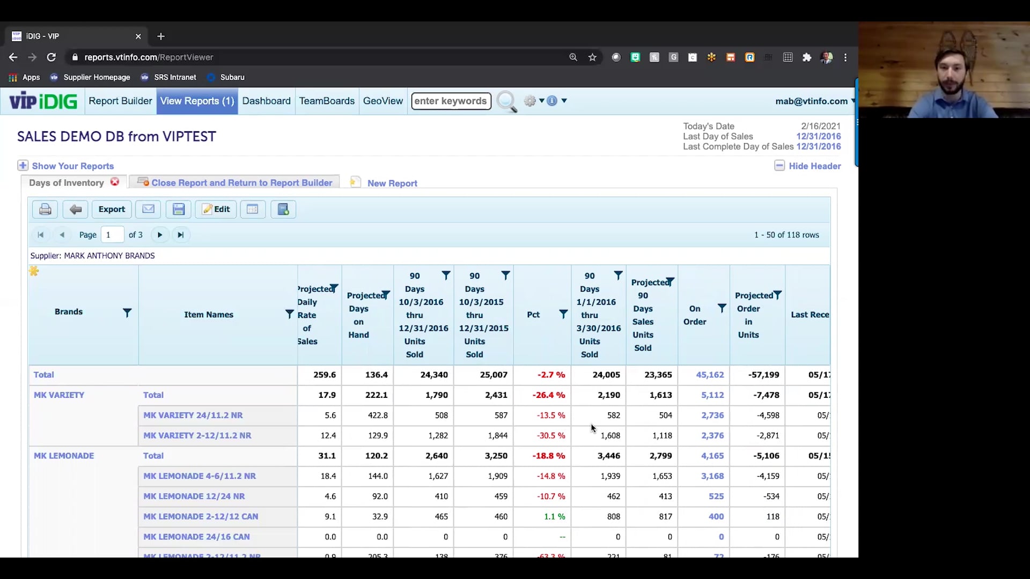
Task: Open Chrome extensions puzzle piece icon
Action: click(807, 57)
